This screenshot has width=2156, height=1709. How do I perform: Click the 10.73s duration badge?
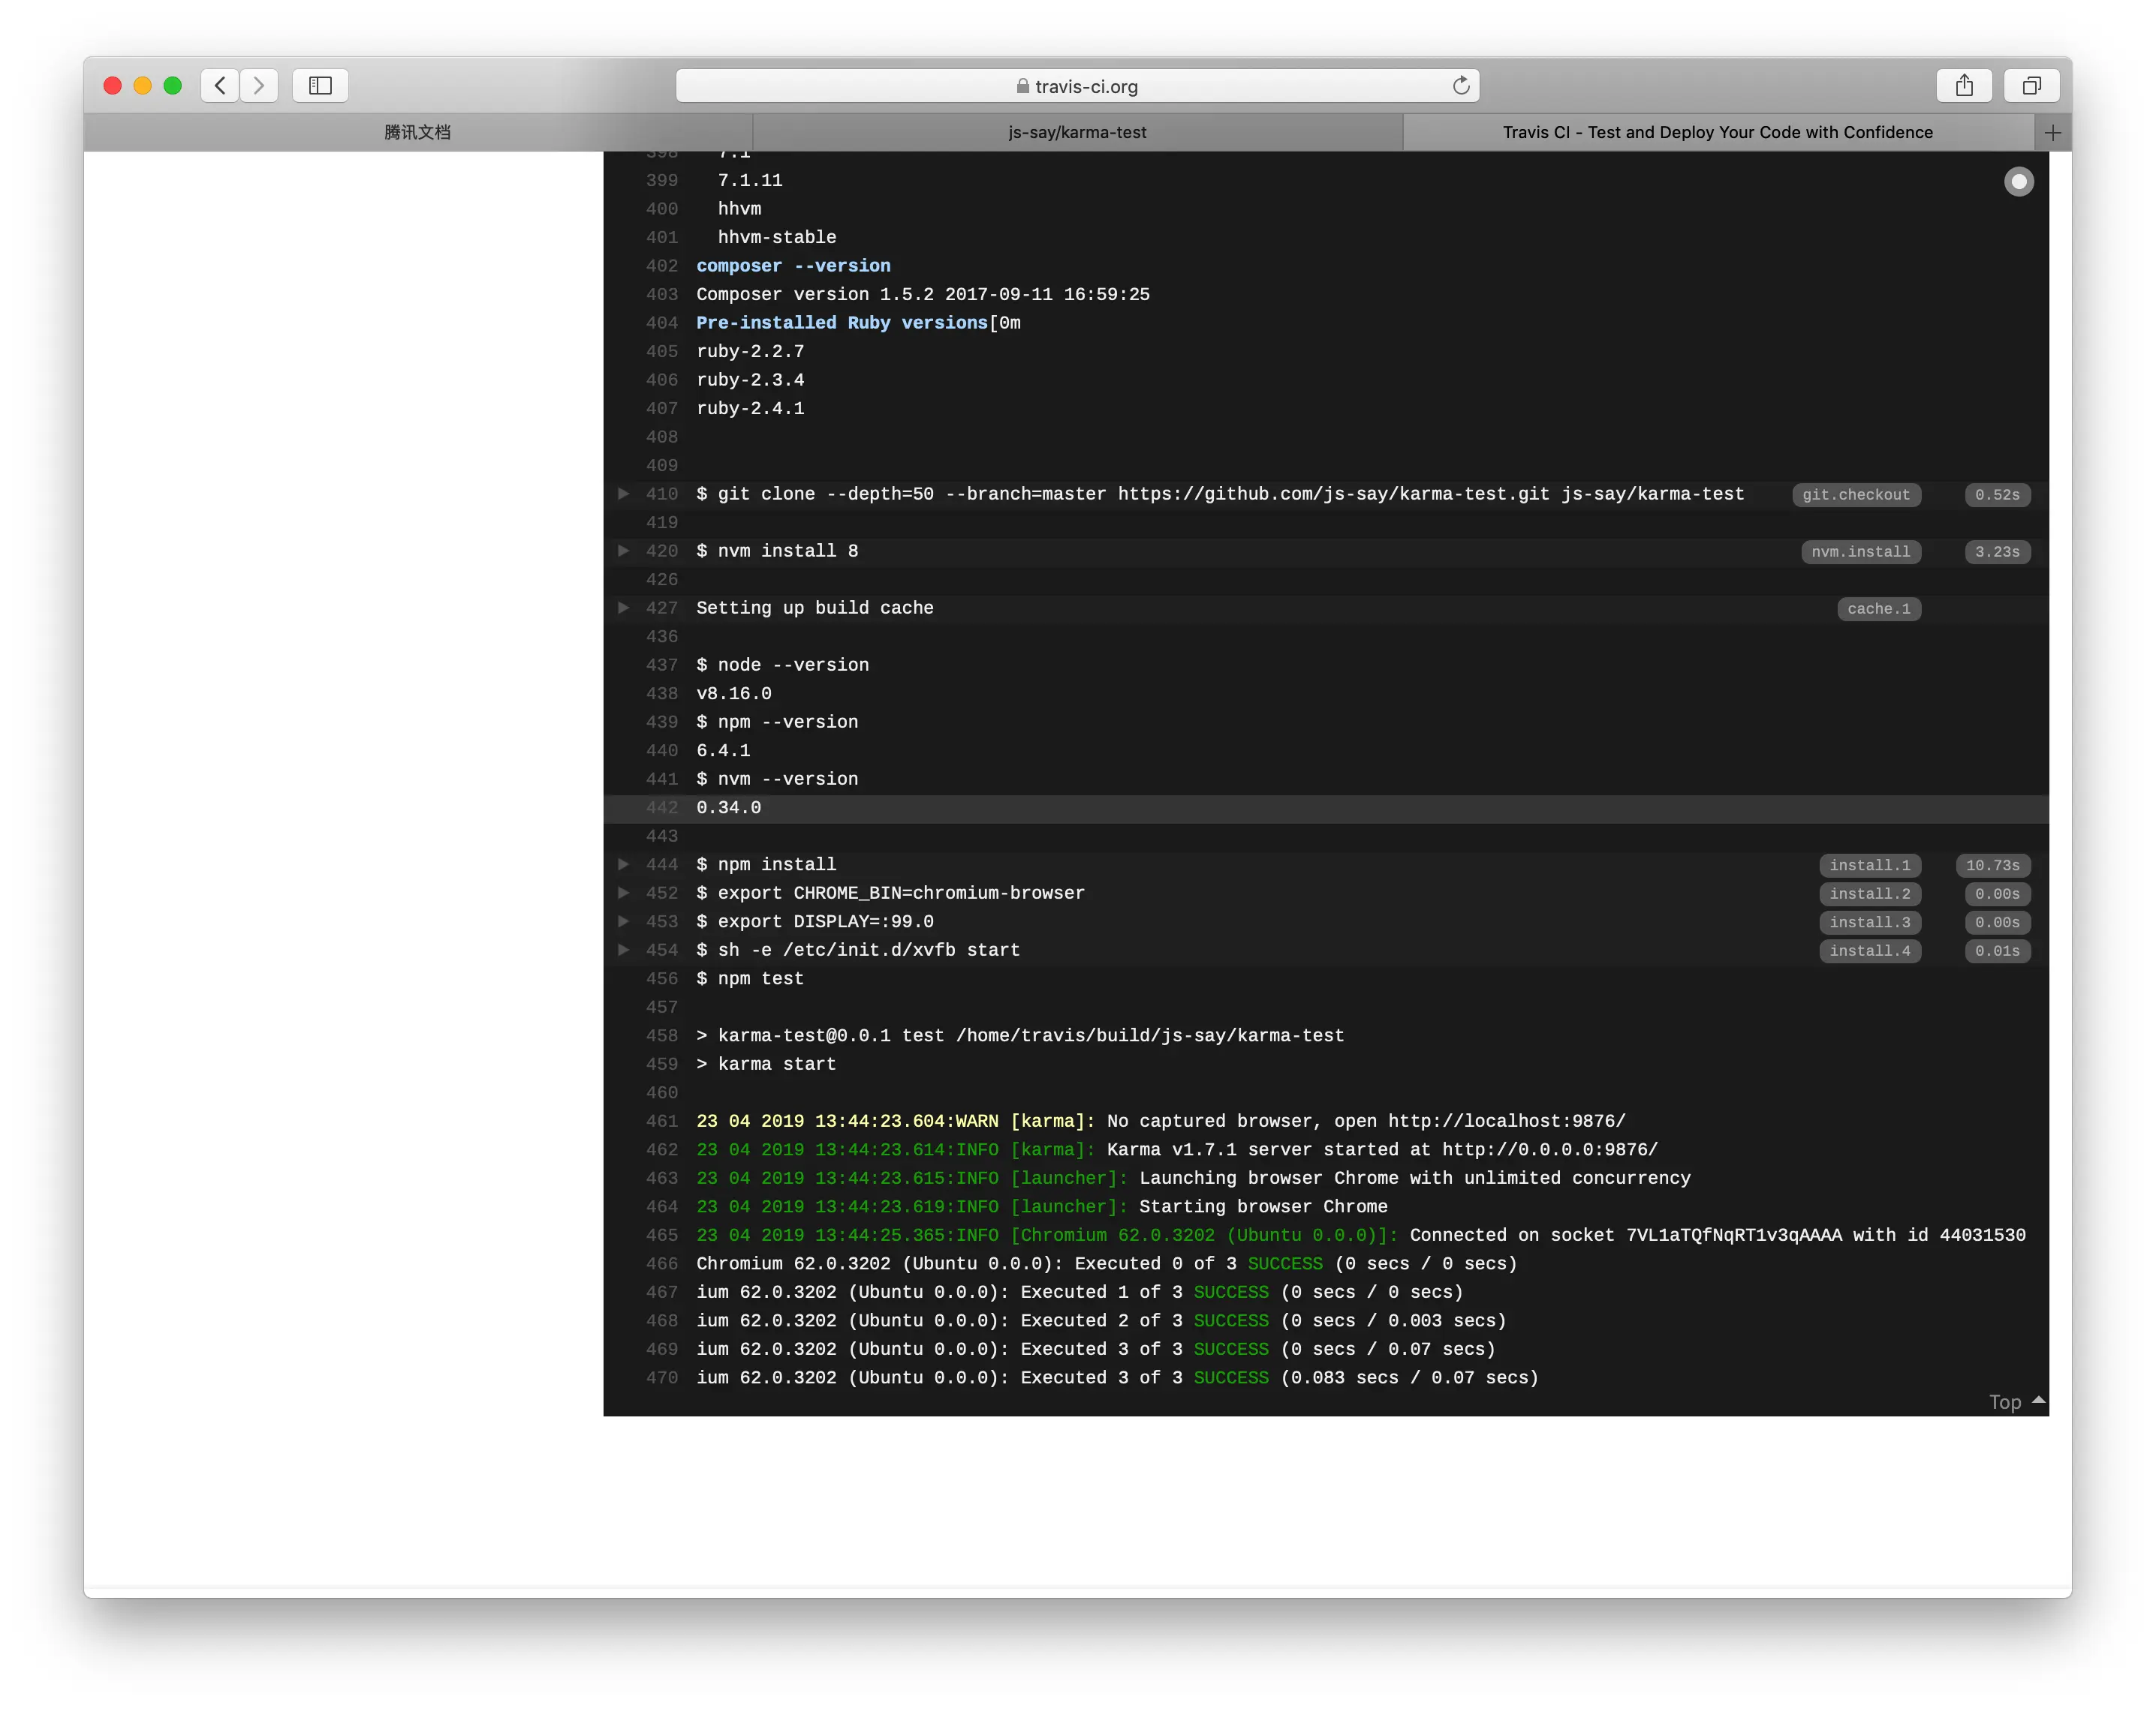pyautogui.click(x=1992, y=866)
